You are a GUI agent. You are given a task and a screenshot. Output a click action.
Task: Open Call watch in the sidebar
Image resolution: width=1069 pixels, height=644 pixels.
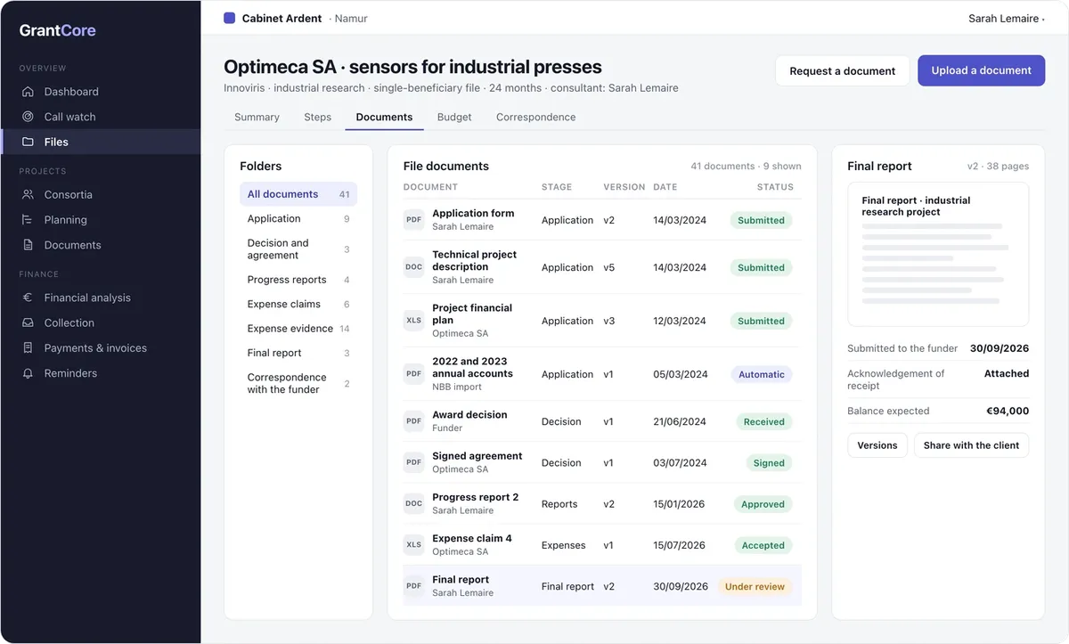pyautogui.click(x=100, y=117)
